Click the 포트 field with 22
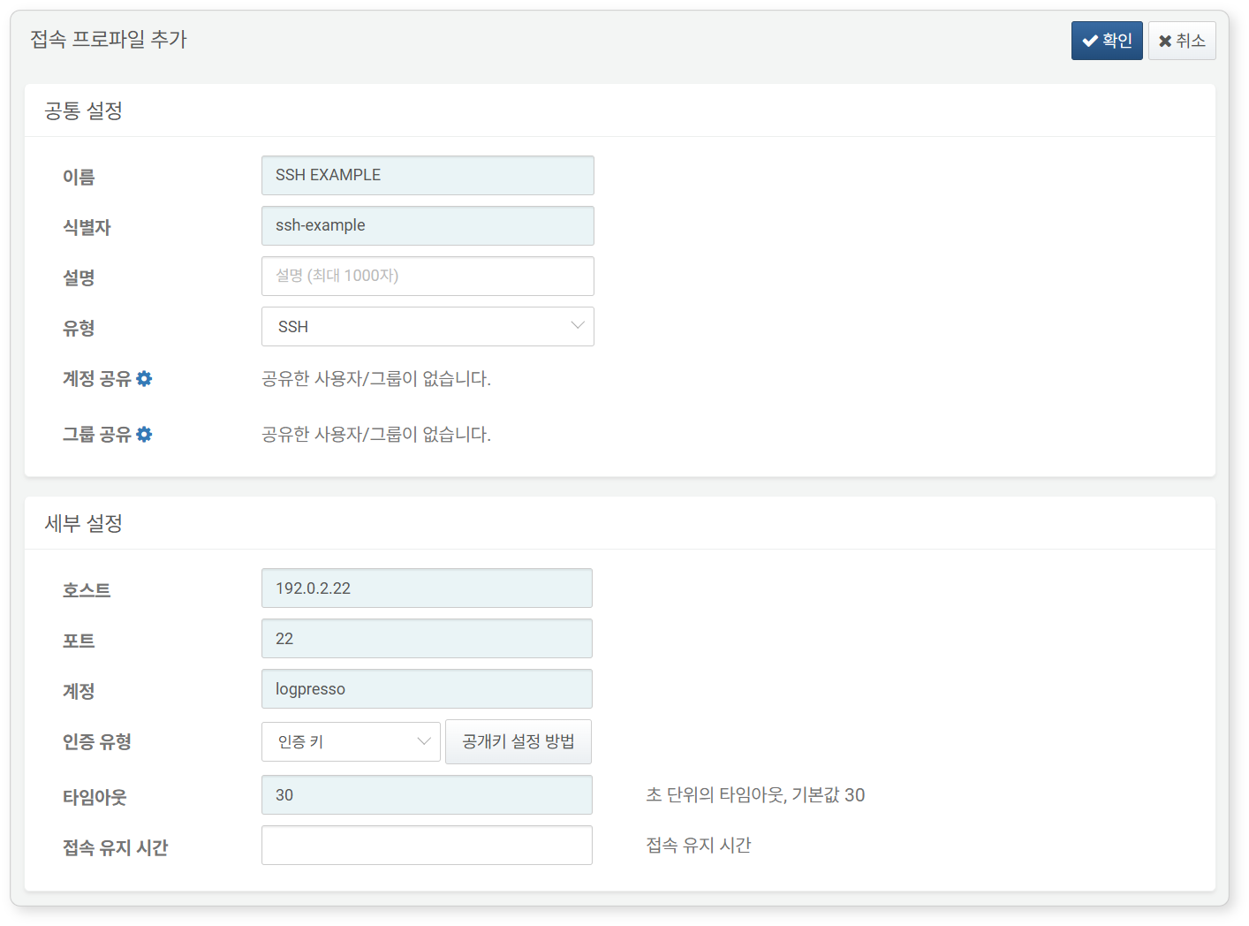This screenshot has width=1249, height=926. 427,638
